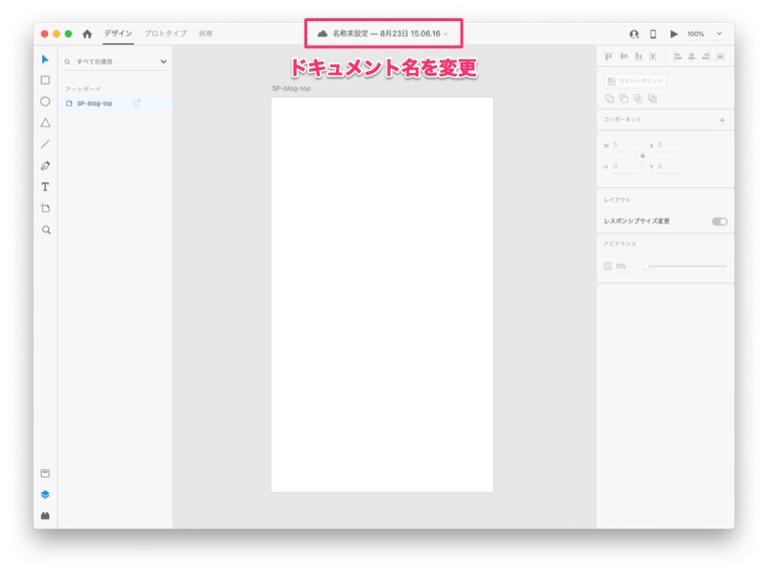
Task: Toggle the レスポンシブサイズ変更 switch
Action: [x=719, y=222]
